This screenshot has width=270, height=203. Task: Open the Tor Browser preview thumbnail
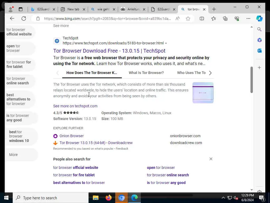pyautogui.click(x=203, y=93)
